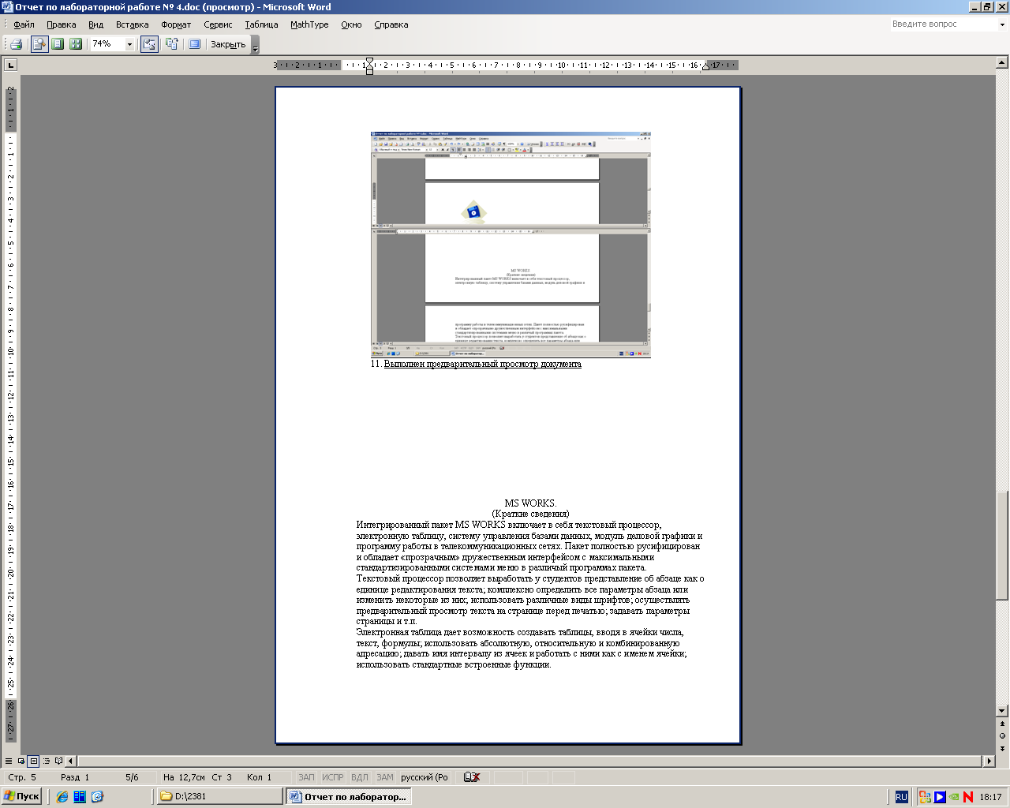The width and height of the screenshot is (1010, 808).
Task: Open the zoom percentage dropdown arrow
Action: coord(130,45)
